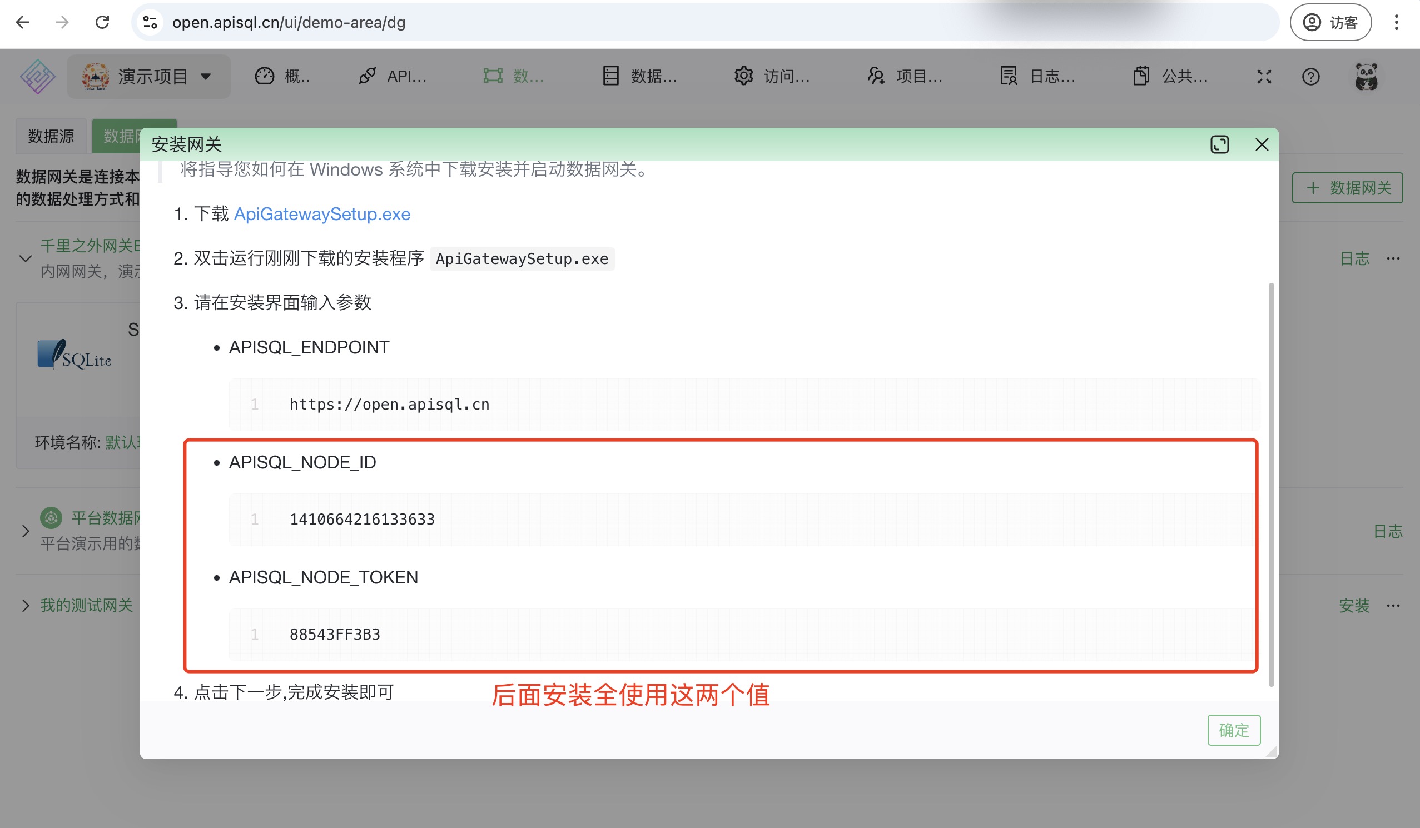Click the dialog fullscreen expand icon
Image resolution: width=1420 pixels, height=828 pixels.
click(x=1219, y=144)
